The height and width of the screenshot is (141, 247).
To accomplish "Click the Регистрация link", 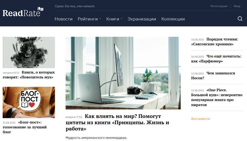I will (x=219, y=6).
